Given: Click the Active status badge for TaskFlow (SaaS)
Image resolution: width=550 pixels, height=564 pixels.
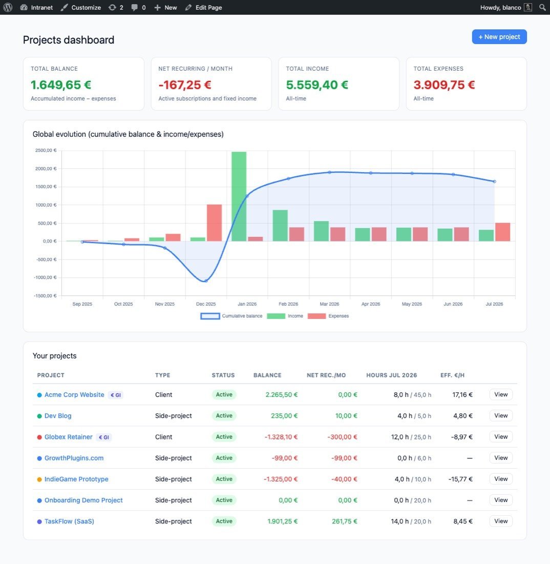Looking at the screenshot, I should pyautogui.click(x=224, y=521).
